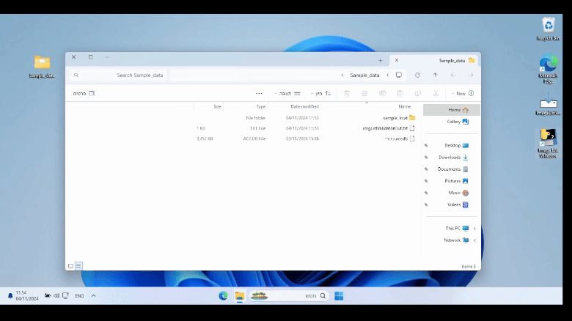Add a new Explorer tab
Screen dimensions: 572x321
pos(380,61)
